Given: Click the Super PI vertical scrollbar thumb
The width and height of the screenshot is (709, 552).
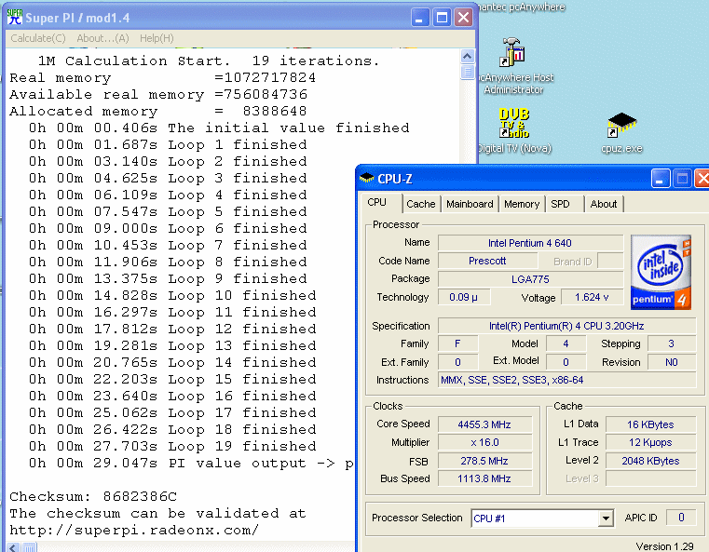Looking at the screenshot, I should coord(467,72).
